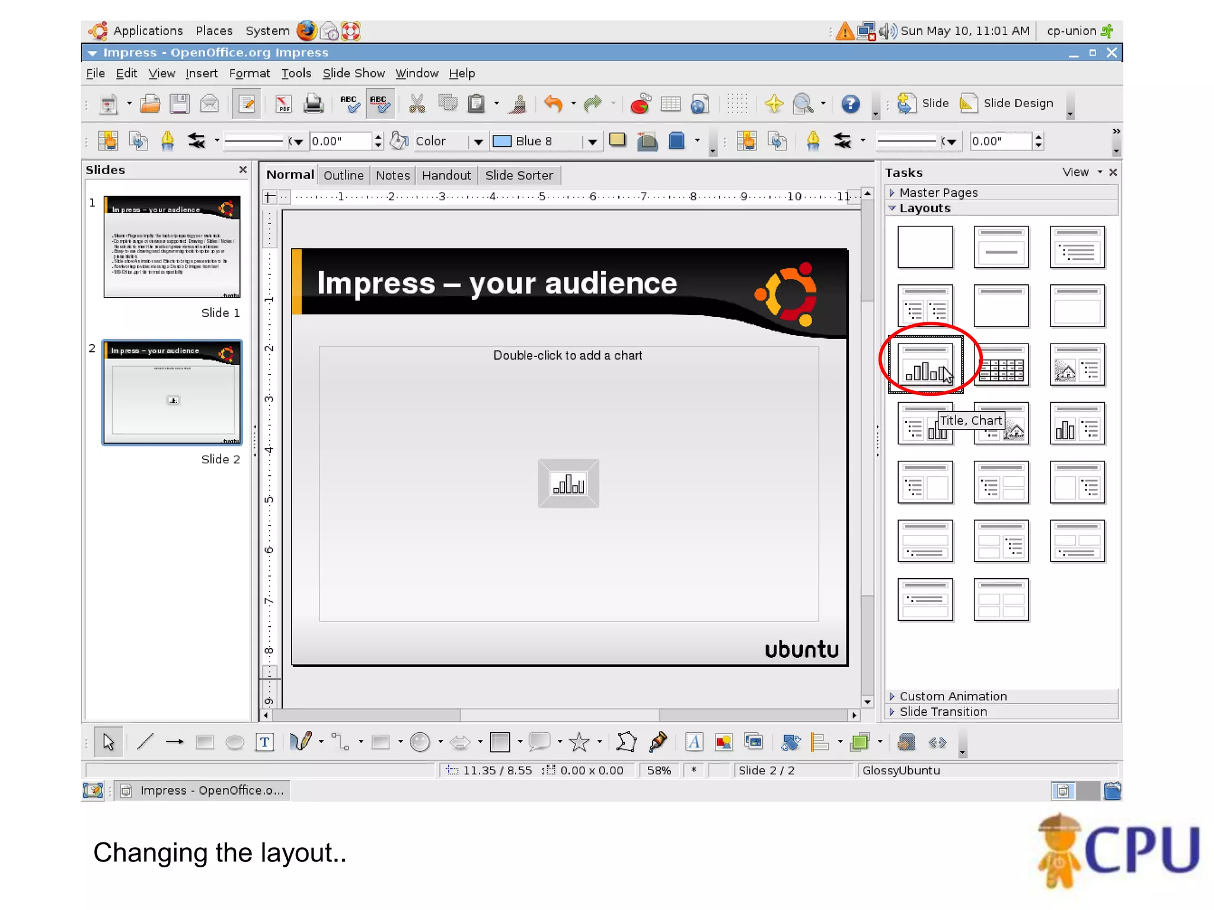Click the Slide button to insert slide
The width and height of the screenshot is (1214, 910).
922,103
